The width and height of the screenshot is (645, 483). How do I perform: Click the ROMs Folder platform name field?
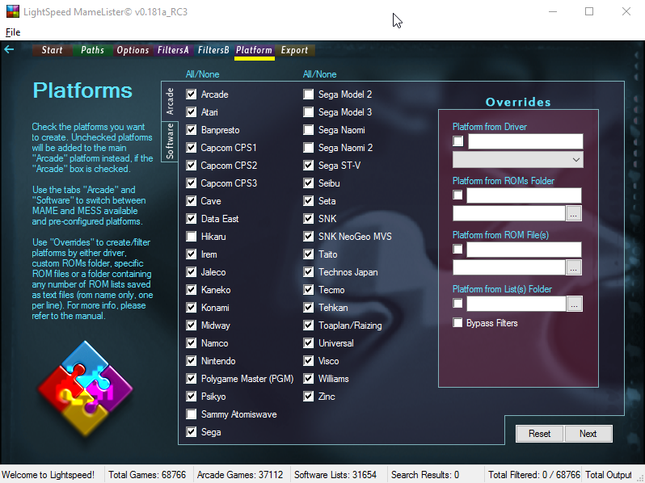click(524, 195)
